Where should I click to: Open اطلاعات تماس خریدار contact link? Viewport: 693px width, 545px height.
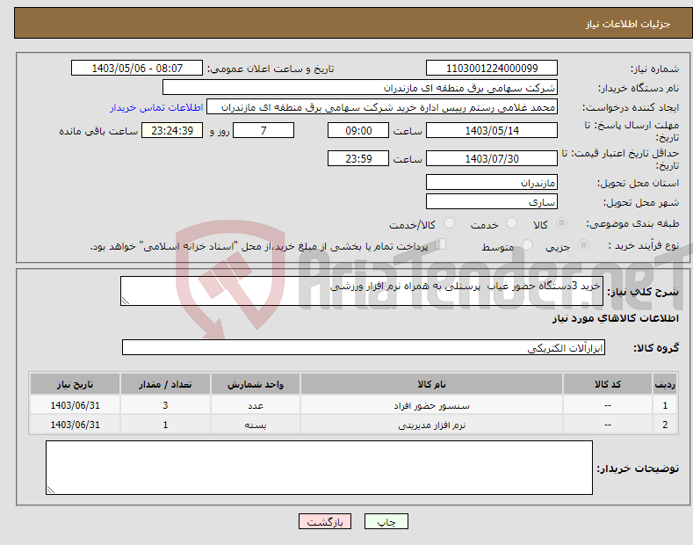(156, 107)
